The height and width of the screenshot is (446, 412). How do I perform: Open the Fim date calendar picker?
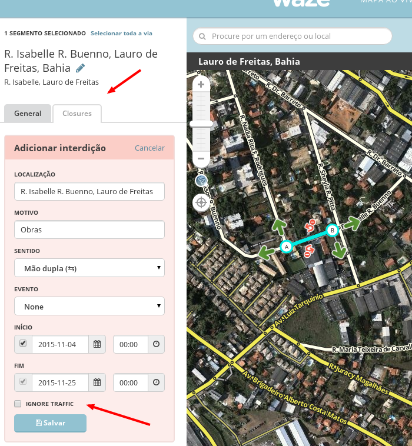(x=97, y=382)
